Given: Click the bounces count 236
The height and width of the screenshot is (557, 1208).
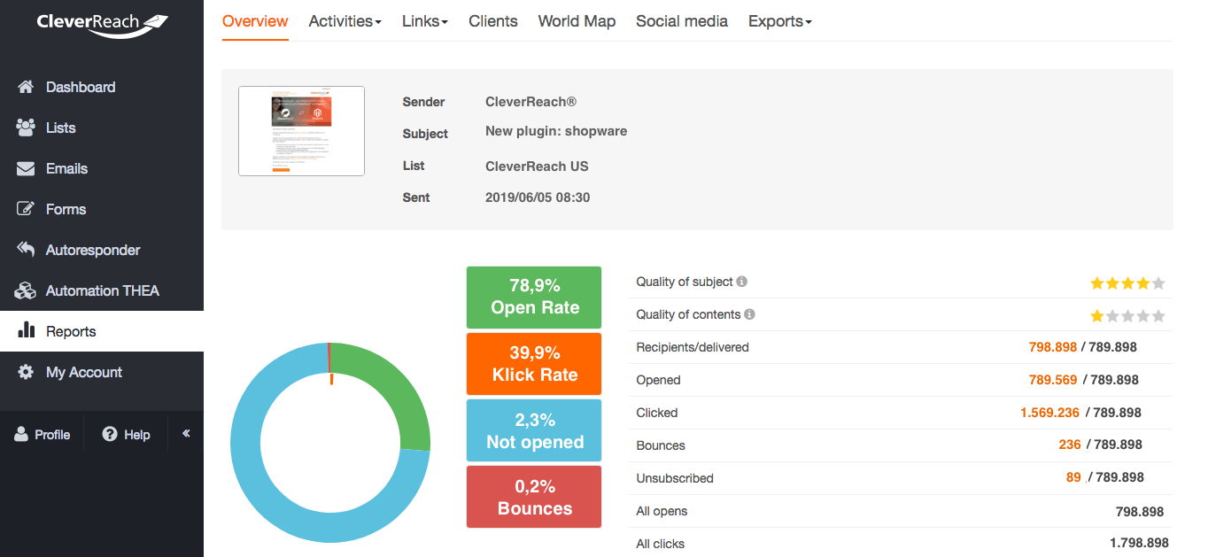Looking at the screenshot, I should (1070, 445).
